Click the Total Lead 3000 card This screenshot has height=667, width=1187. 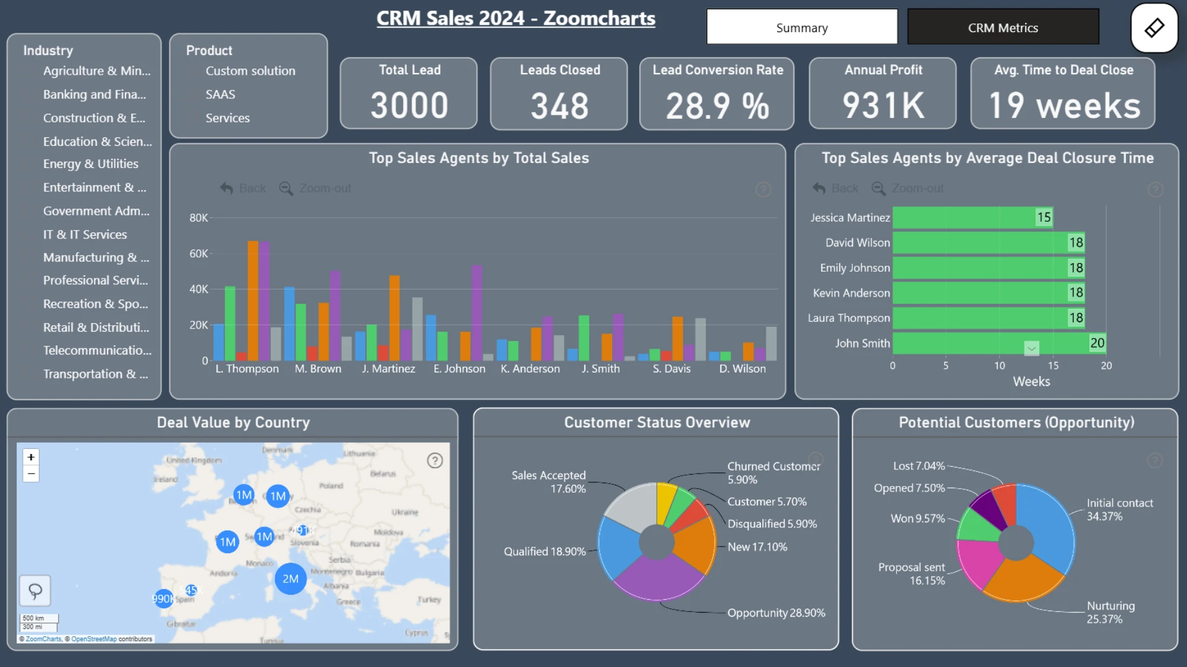409,93
